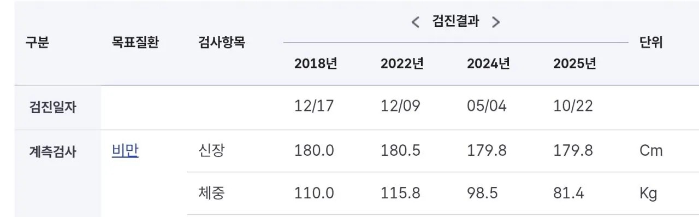Select the 2022 weight value 115.8
This screenshot has height=217, width=699.
click(400, 193)
